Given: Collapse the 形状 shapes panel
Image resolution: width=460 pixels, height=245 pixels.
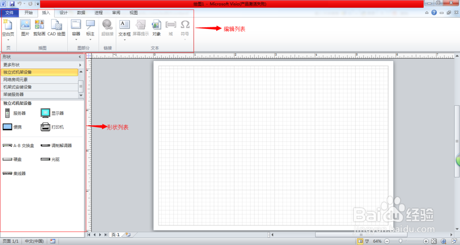Looking at the screenshot, I should pyautogui.click(x=80, y=57).
